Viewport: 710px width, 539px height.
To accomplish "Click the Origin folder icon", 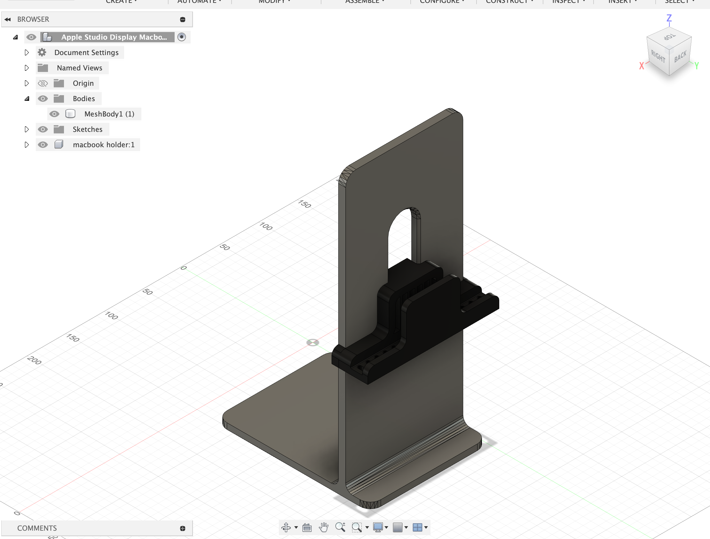I will click(x=59, y=83).
